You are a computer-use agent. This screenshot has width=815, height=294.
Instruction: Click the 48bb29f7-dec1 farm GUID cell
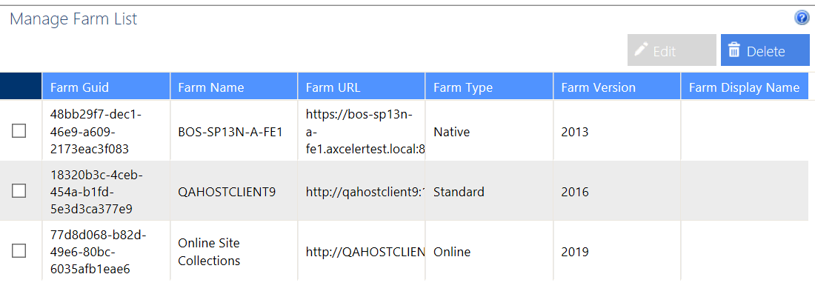point(106,131)
